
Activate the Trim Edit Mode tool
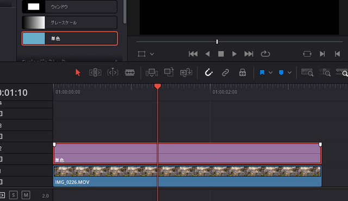pos(95,72)
